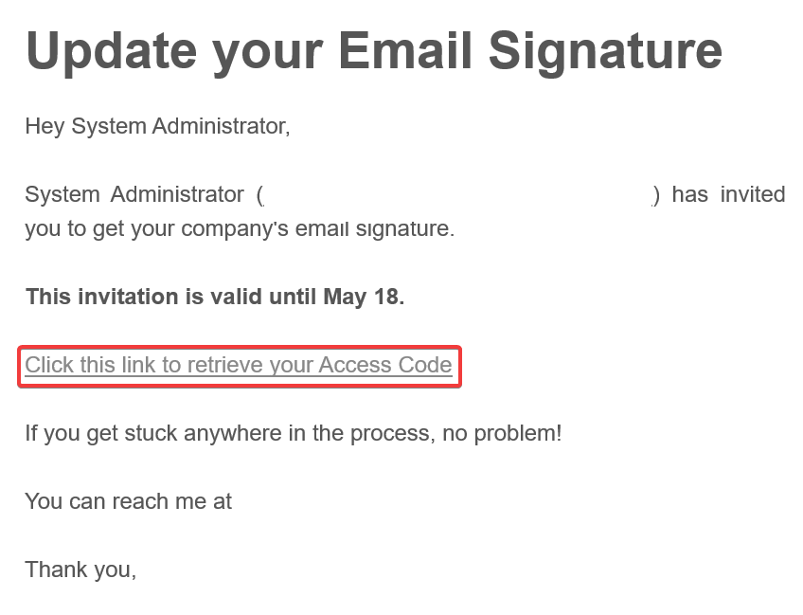Click the word "Signature" in the heading
The width and height of the screenshot is (803, 615).
click(x=605, y=50)
